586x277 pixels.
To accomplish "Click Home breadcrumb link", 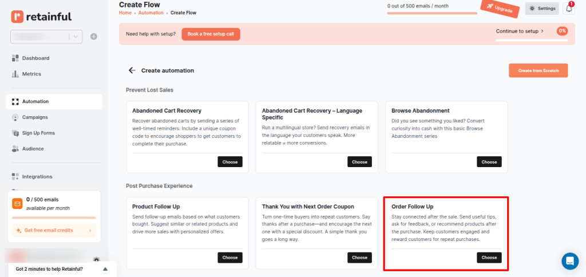I will [x=125, y=13].
